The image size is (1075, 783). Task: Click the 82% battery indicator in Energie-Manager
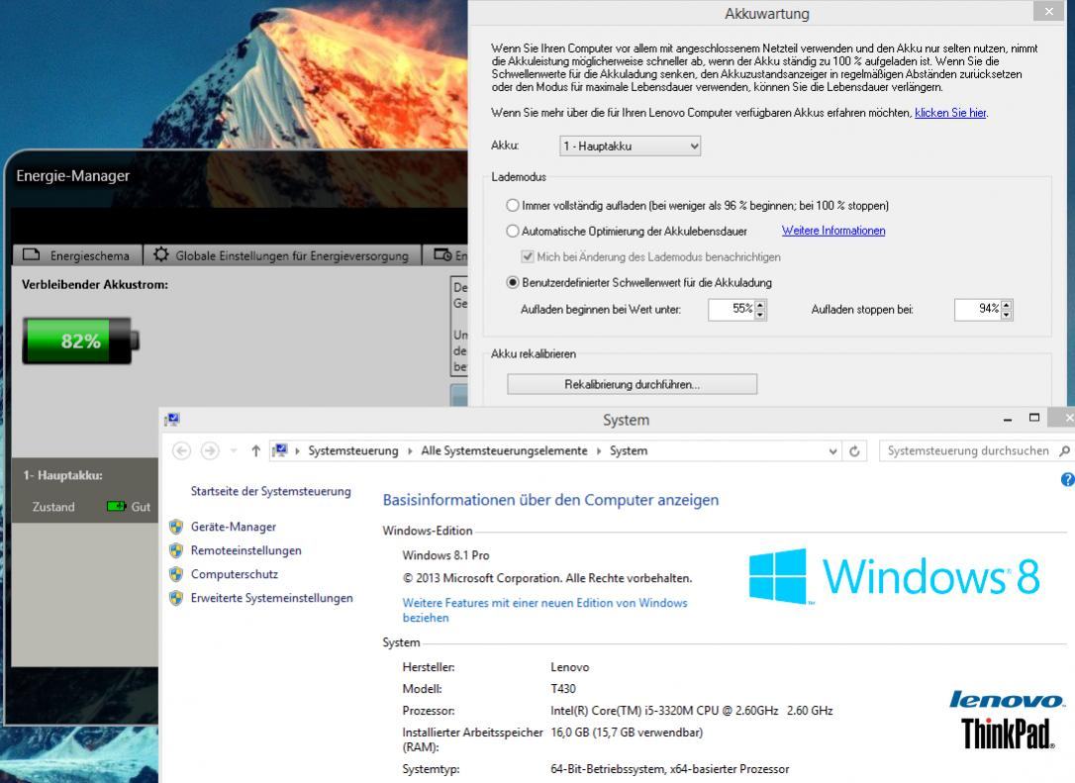81,341
